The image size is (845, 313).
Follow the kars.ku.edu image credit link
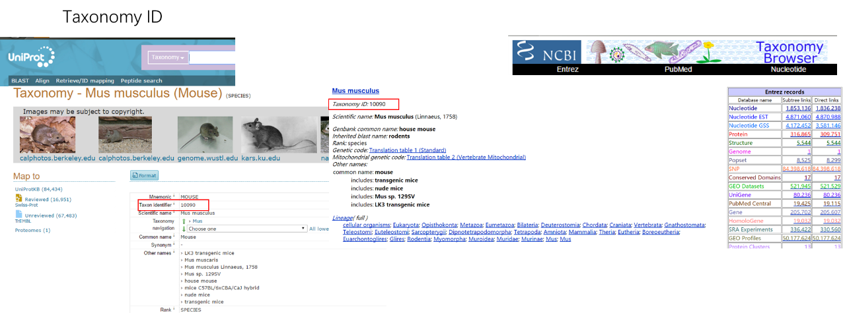[x=262, y=158]
